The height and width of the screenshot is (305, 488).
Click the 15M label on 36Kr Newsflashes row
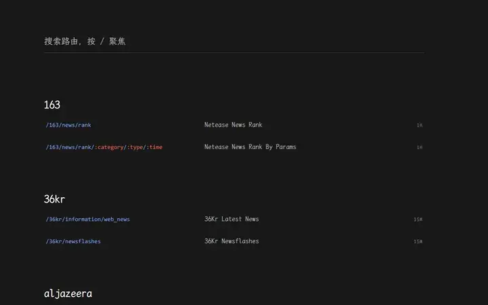point(418,241)
